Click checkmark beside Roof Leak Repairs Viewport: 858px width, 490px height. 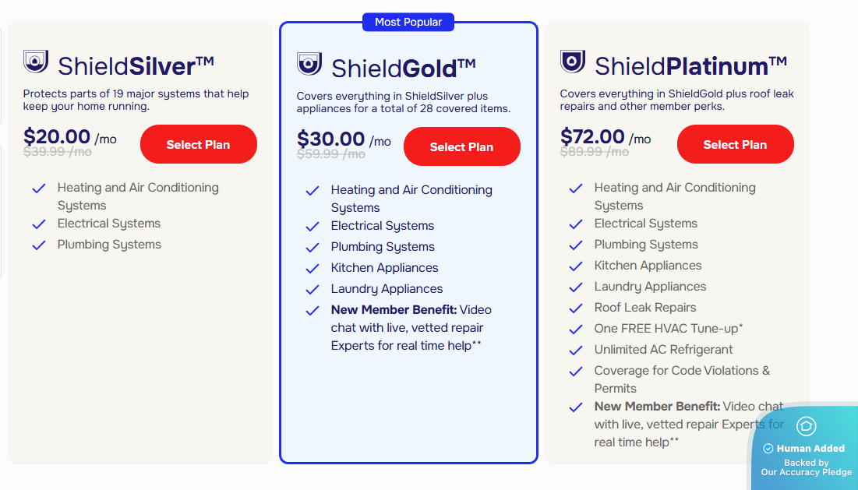577,308
